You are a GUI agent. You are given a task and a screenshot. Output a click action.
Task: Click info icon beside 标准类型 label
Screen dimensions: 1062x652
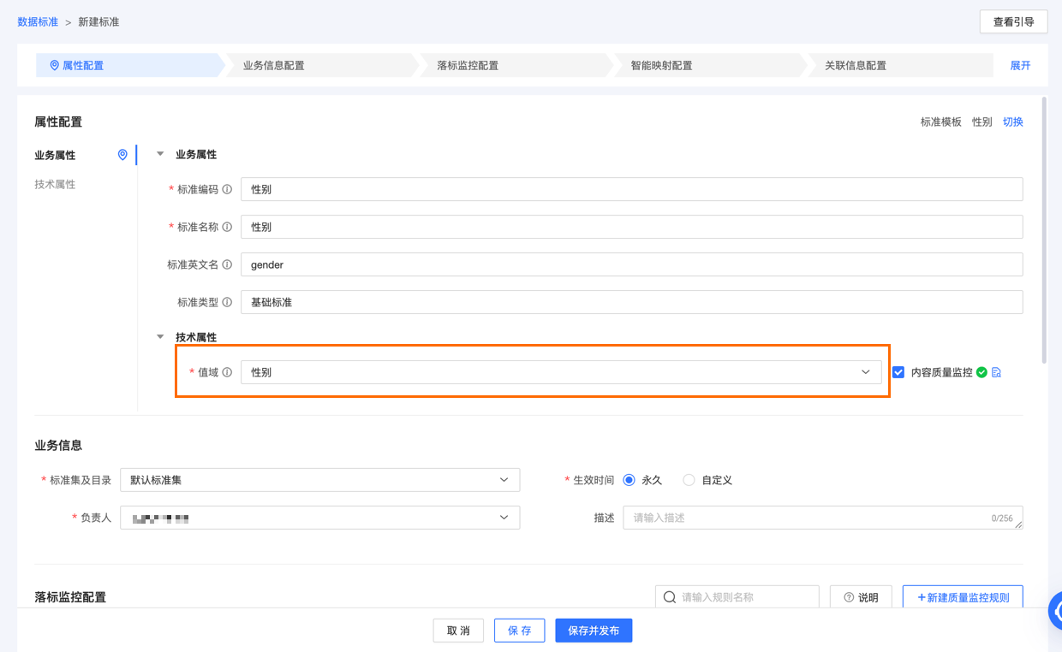pos(227,302)
